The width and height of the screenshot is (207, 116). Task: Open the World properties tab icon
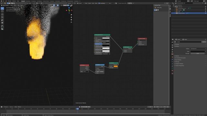click(172, 54)
